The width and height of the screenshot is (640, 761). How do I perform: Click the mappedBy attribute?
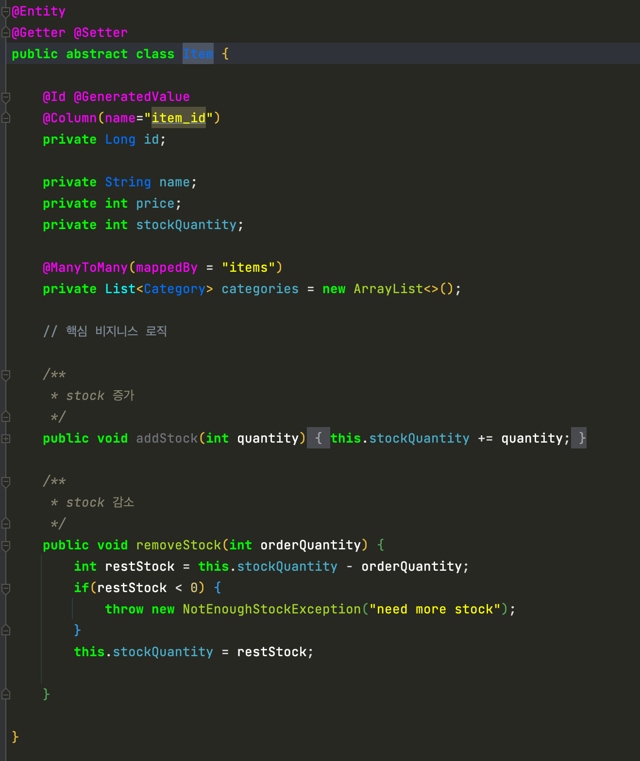click(167, 267)
